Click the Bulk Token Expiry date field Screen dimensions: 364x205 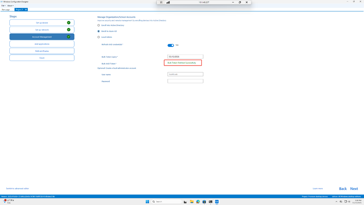[185, 56]
